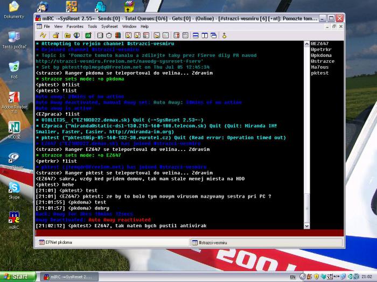
Task: Click the EN language indicator in taskbar
Action: [292, 277]
